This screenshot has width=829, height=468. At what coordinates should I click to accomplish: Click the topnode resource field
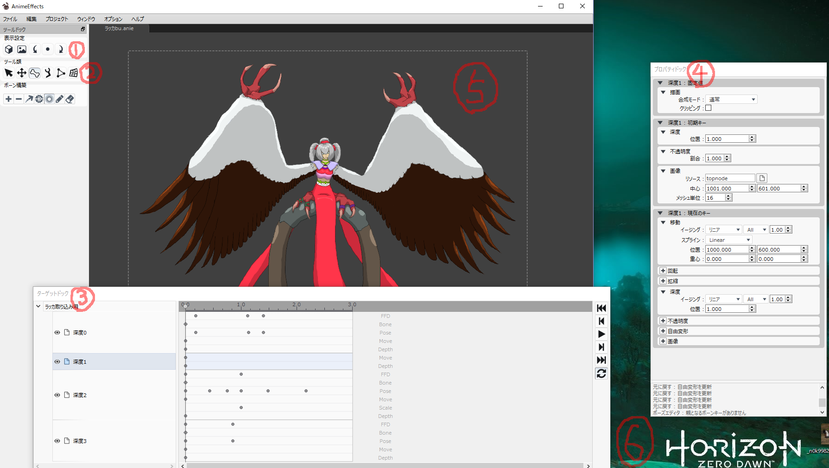(x=730, y=178)
